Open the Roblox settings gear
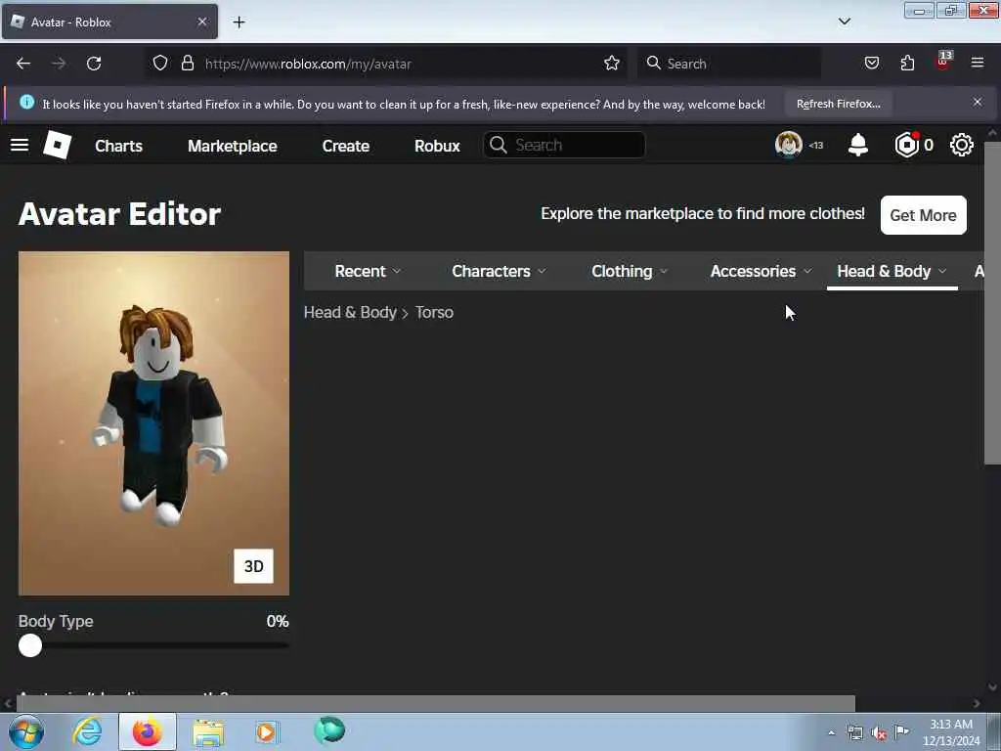 (x=962, y=145)
